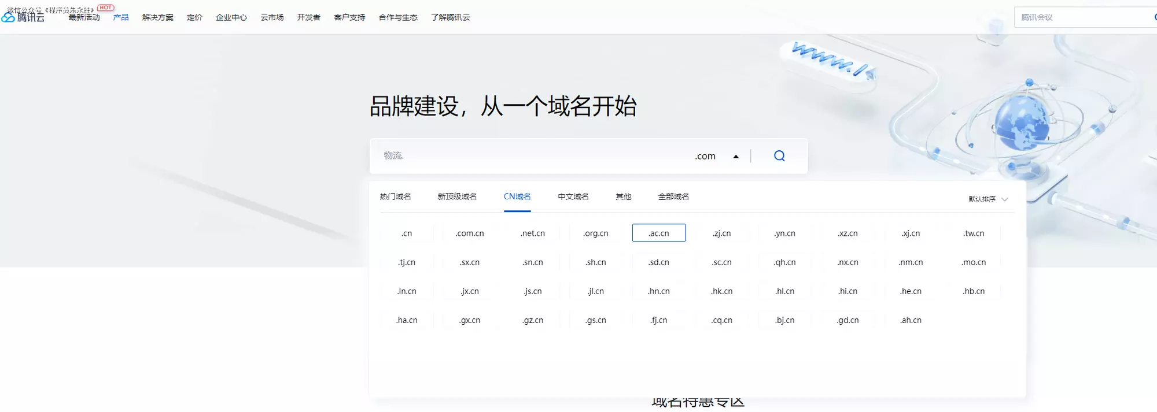This screenshot has height=412, width=1157.
Task: Click the Tencent Cloud logo
Action: click(24, 18)
